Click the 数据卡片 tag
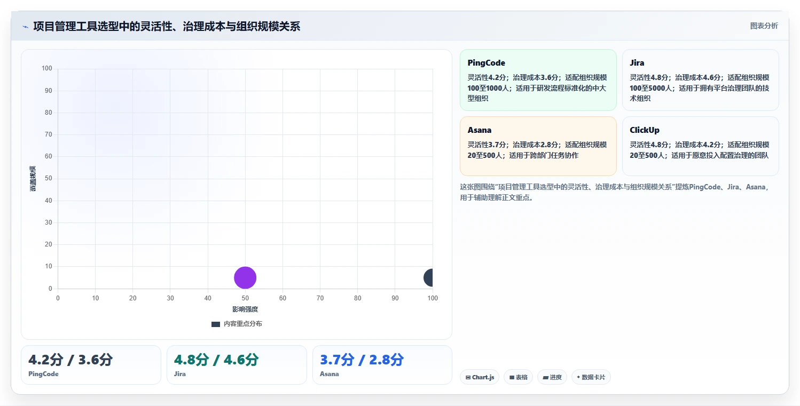Image resolution: width=800 pixels, height=406 pixels. point(591,377)
